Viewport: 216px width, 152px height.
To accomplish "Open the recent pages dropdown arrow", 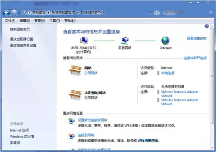I will point(19,13).
